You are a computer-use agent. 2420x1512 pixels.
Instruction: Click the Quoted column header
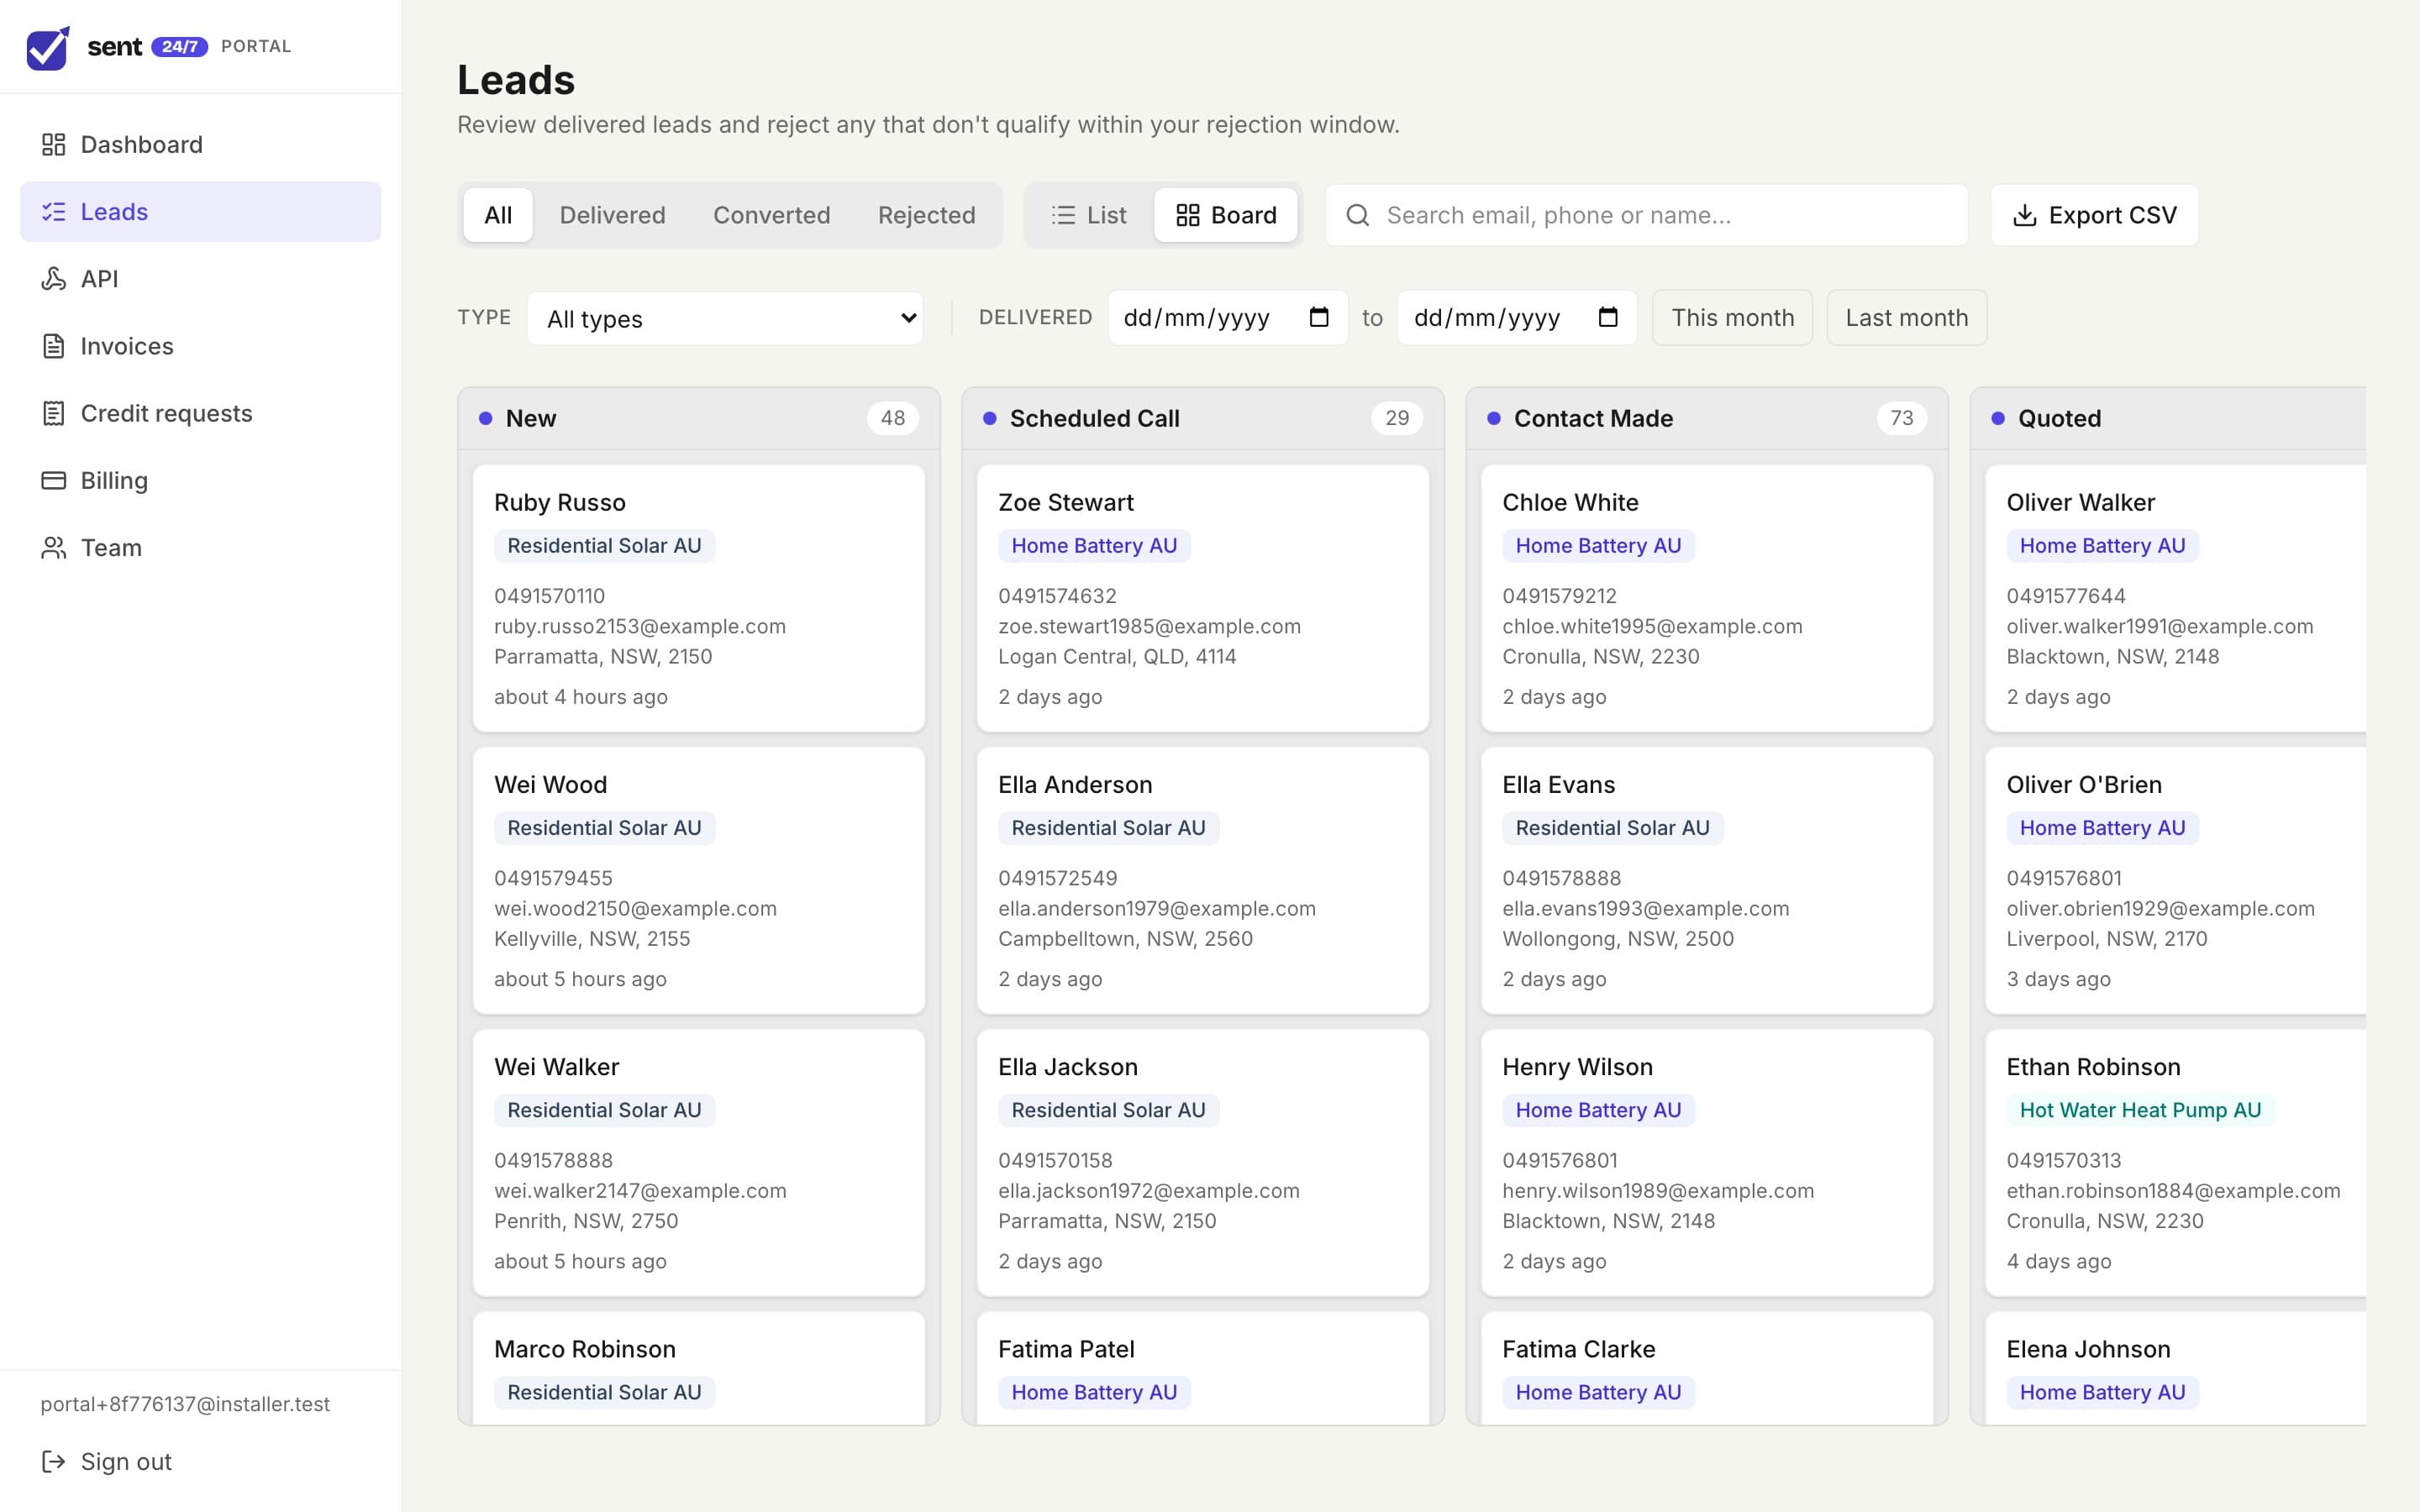(2168, 418)
